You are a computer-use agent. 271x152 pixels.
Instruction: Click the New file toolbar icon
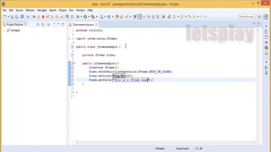pos(5,17)
